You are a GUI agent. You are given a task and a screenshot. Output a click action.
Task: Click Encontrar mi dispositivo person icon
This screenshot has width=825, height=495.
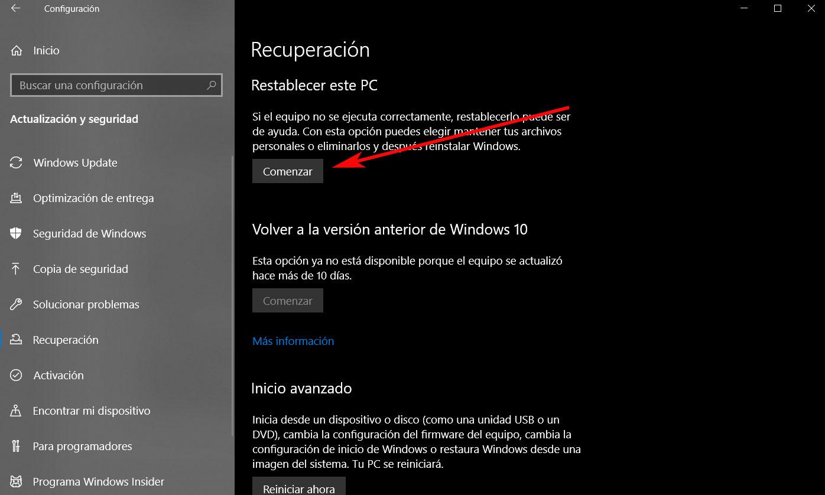17,411
